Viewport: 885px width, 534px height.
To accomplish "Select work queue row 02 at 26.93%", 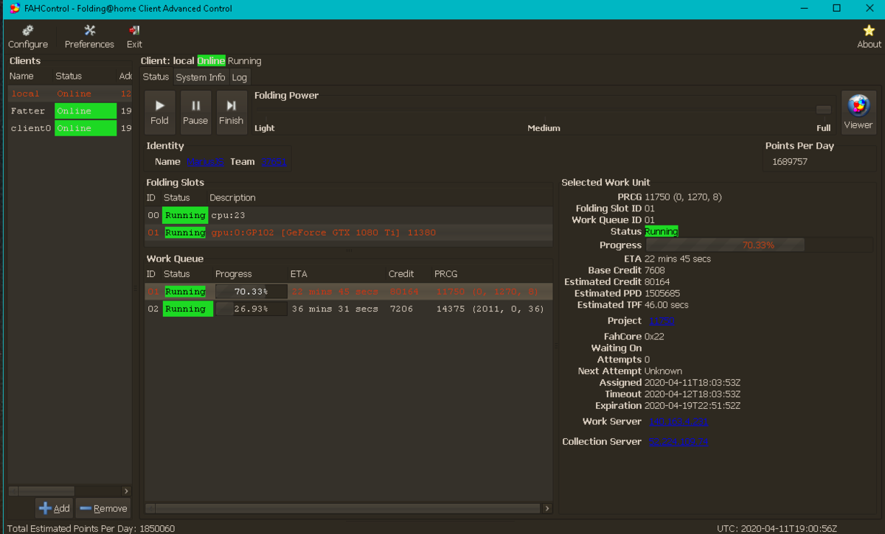I will (348, 309).
